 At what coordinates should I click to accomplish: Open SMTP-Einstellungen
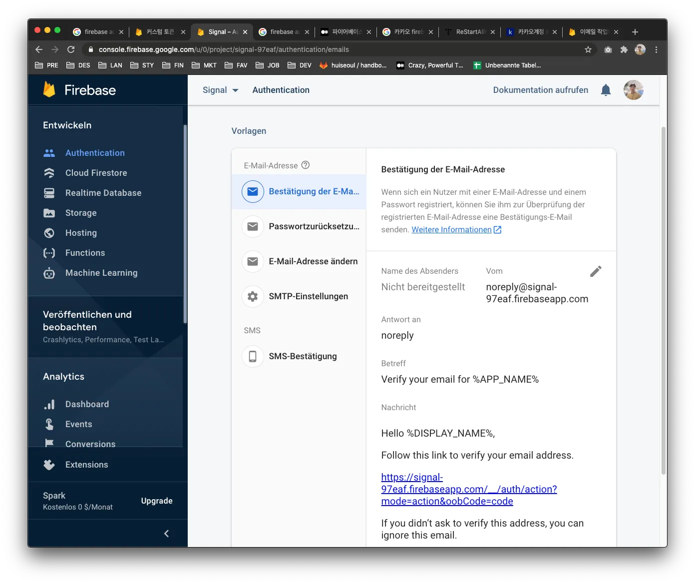click(x=299, y=296)
